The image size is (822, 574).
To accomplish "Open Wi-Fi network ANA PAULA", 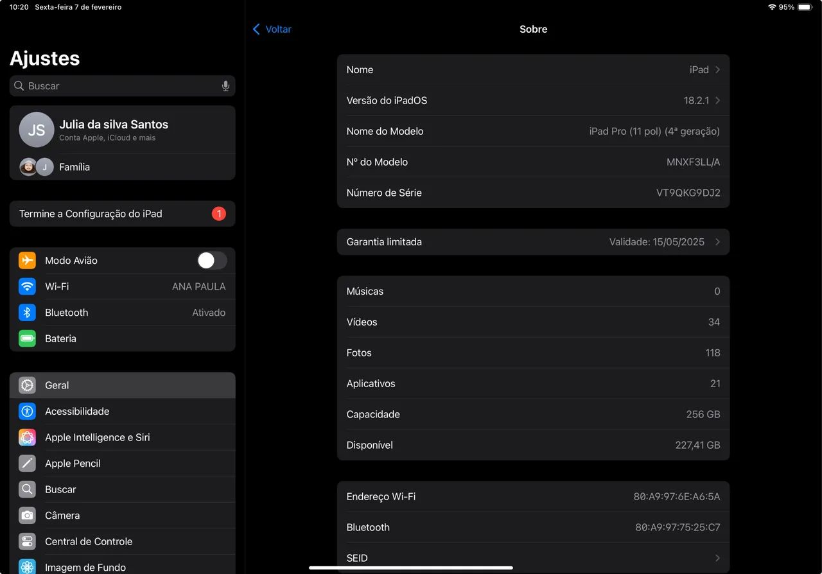I will (x=123, y=286).
